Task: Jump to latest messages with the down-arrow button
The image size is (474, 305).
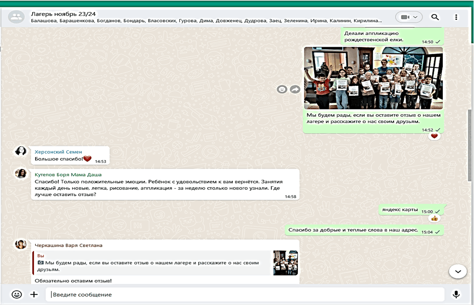Action: [458, 272]
